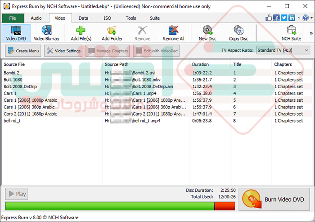The image size is (315, 222).
Task: Click Edit with VideoPad button
Action: [156, 51]
